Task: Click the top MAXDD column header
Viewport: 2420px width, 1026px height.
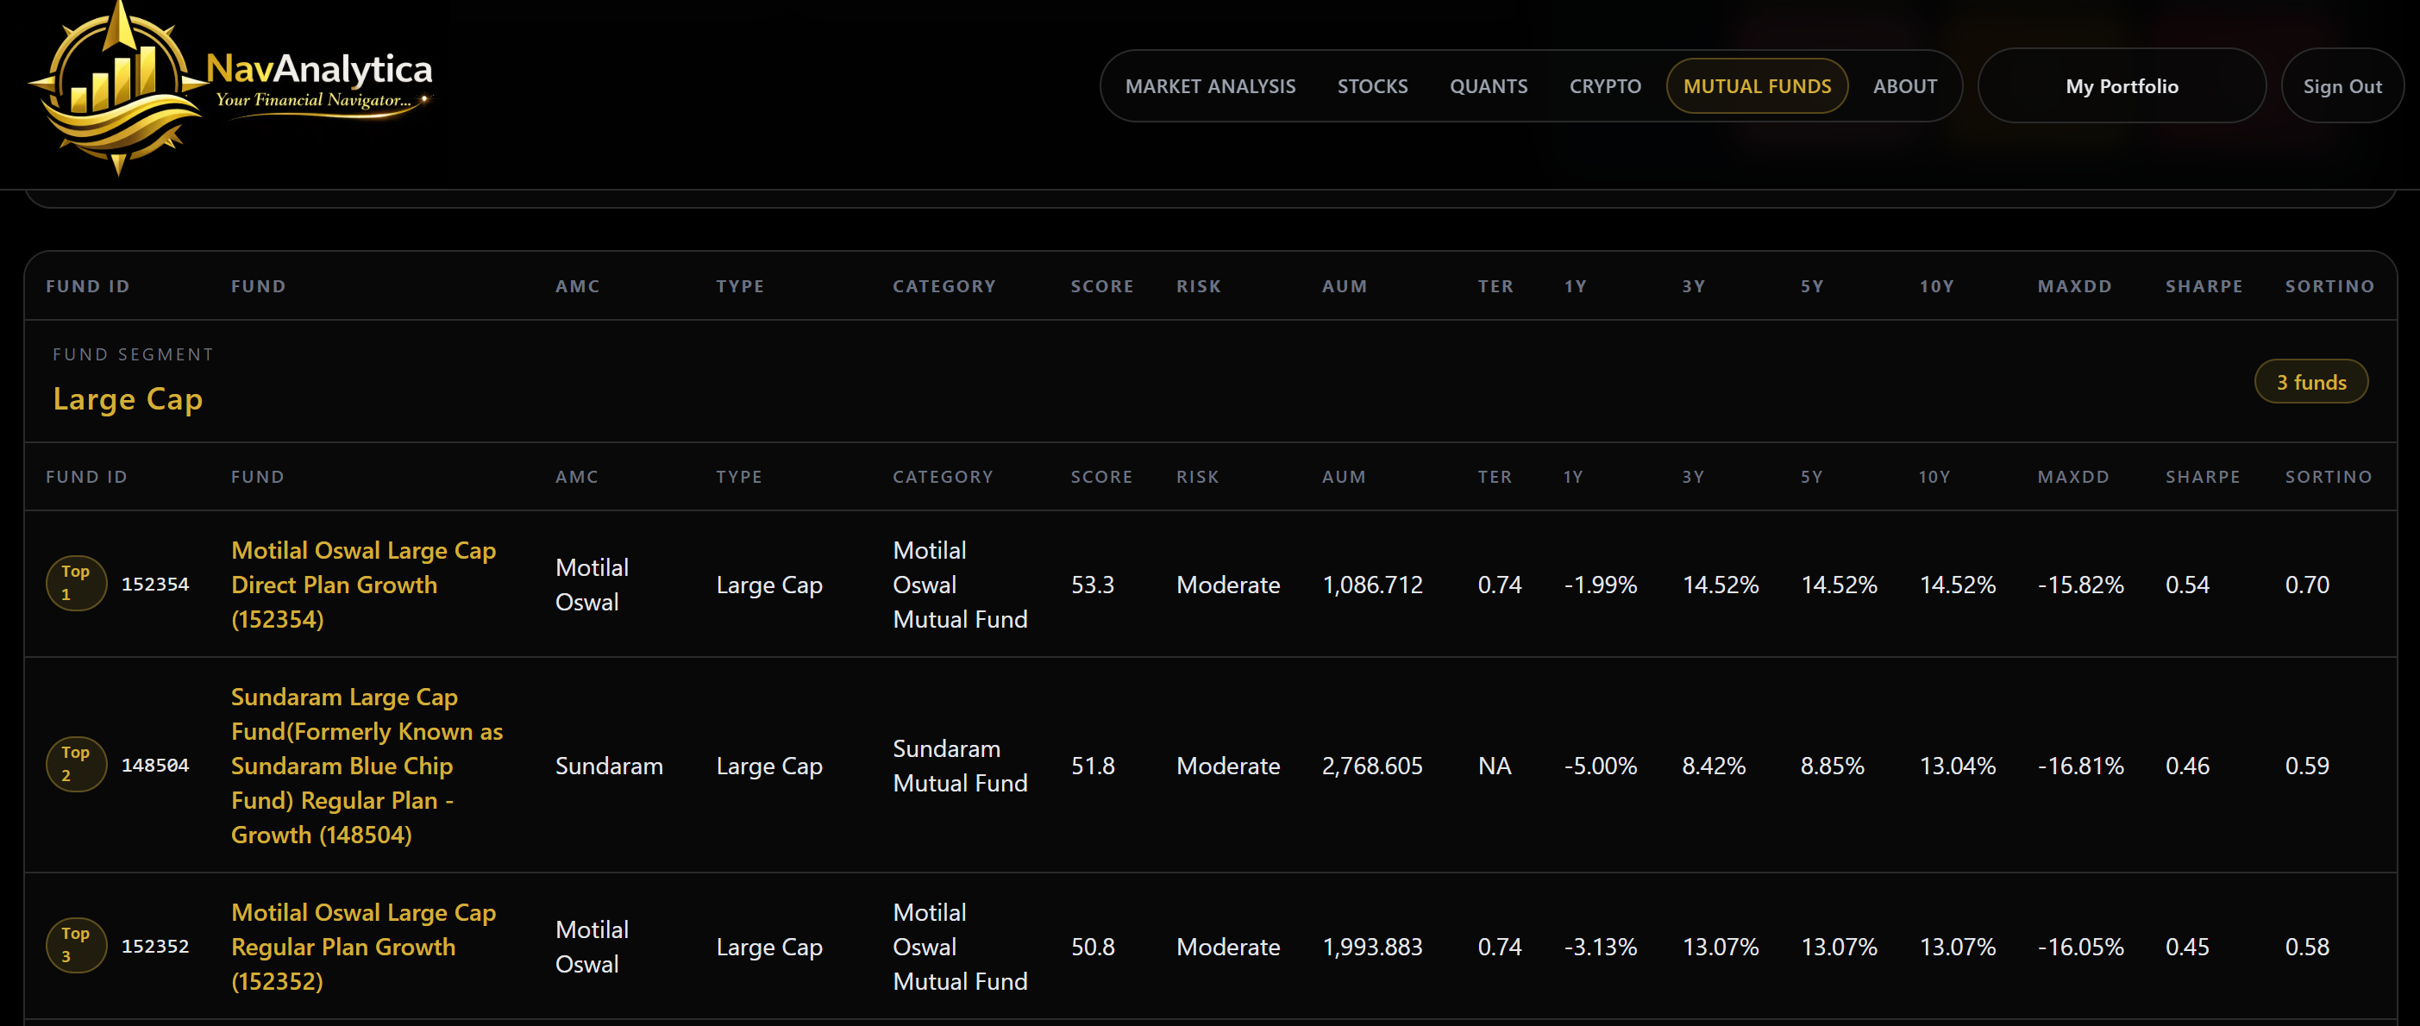Action: point(2074,286)
